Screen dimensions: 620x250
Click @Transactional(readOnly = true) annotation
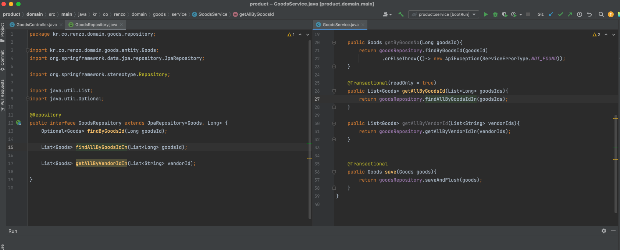392,83
